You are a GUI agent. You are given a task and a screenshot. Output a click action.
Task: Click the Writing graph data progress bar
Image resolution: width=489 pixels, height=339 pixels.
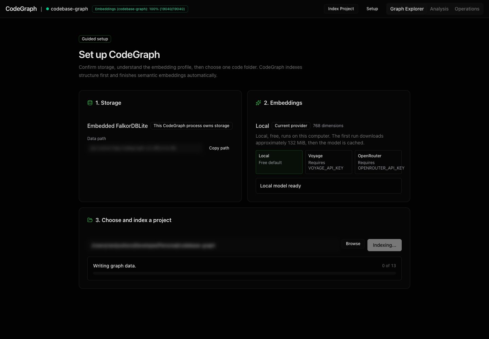[x=244, y=273]
